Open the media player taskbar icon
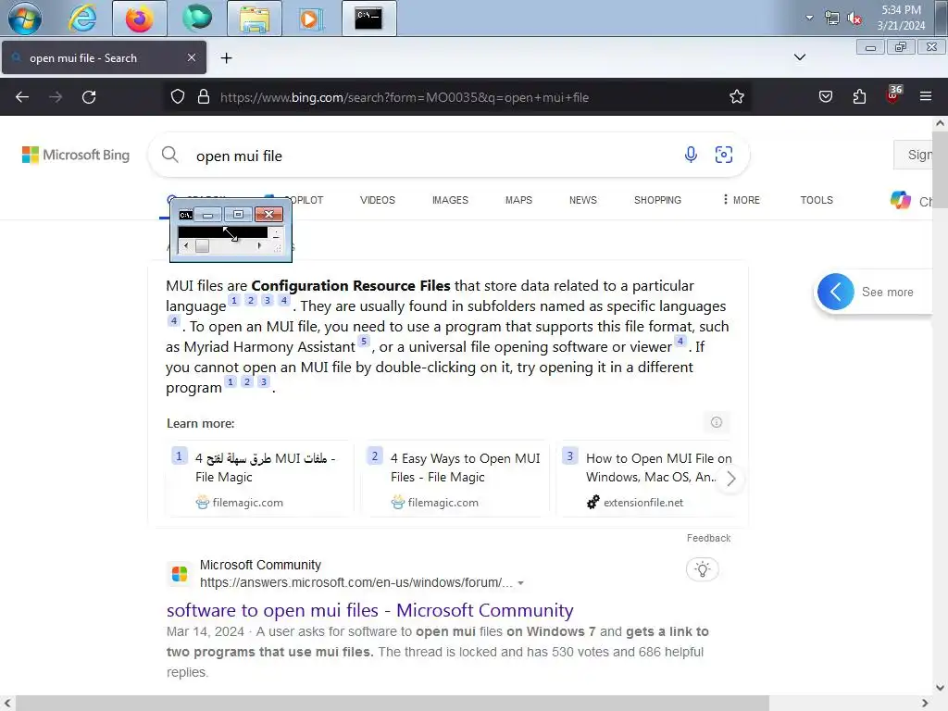 tap(311, 19)
